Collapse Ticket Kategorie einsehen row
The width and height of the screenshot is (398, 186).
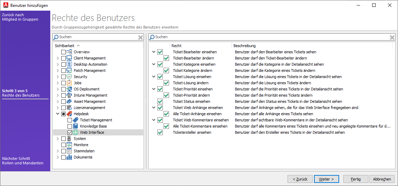click(154, 64)
